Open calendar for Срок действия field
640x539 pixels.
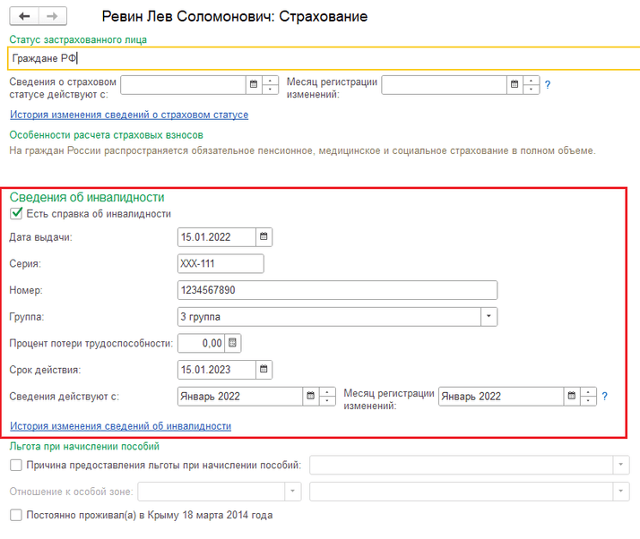(264, 370)
